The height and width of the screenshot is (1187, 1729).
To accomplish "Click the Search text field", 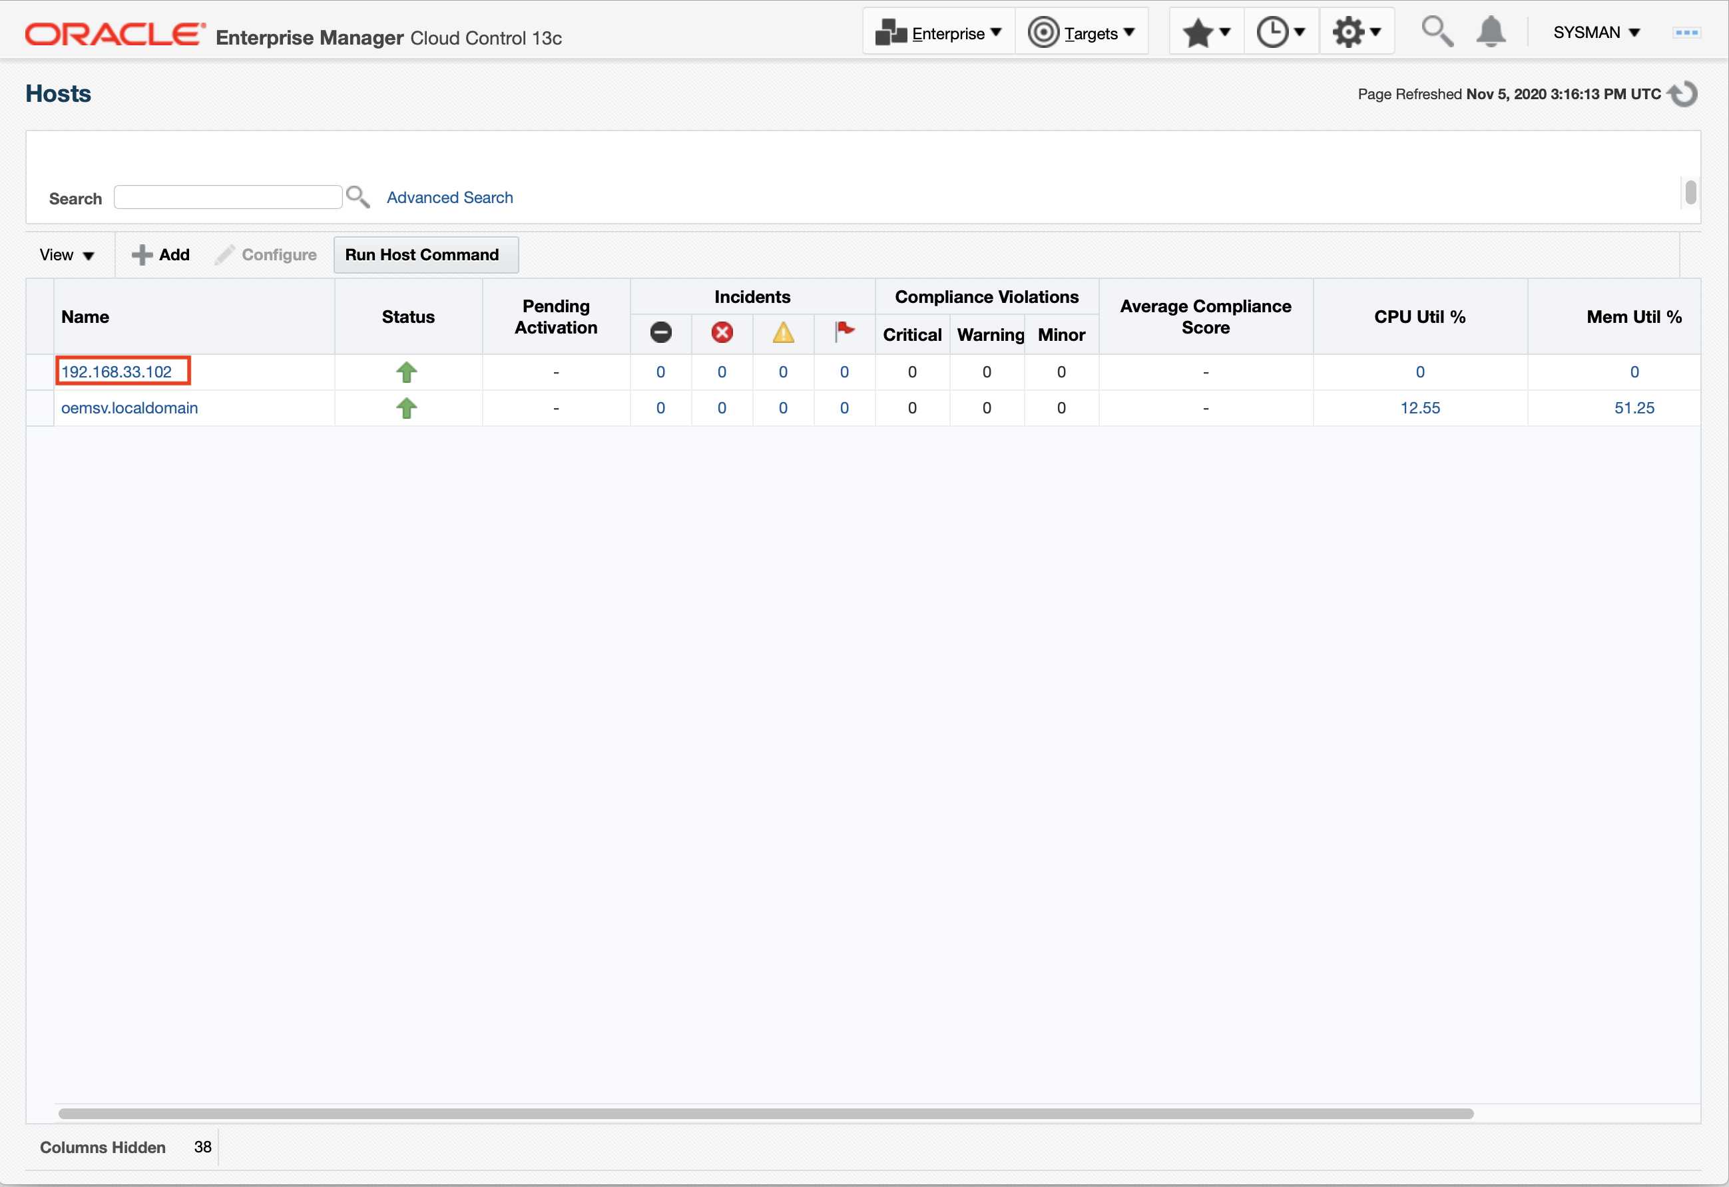I will 228,197.
